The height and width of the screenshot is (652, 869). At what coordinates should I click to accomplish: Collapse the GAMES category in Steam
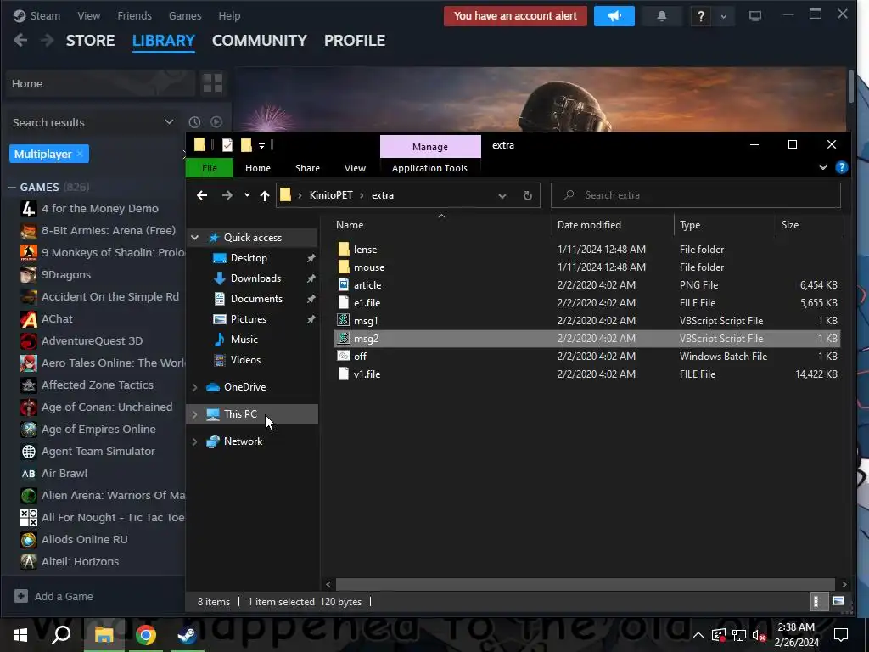coord(11,188)
